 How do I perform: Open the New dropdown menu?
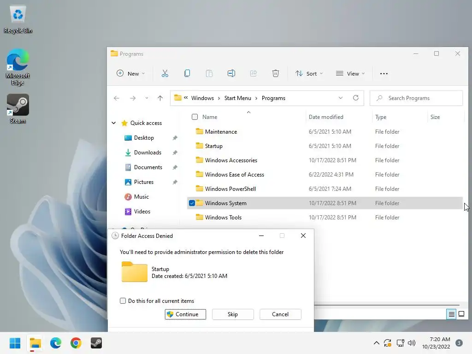[x=130, y=73]
